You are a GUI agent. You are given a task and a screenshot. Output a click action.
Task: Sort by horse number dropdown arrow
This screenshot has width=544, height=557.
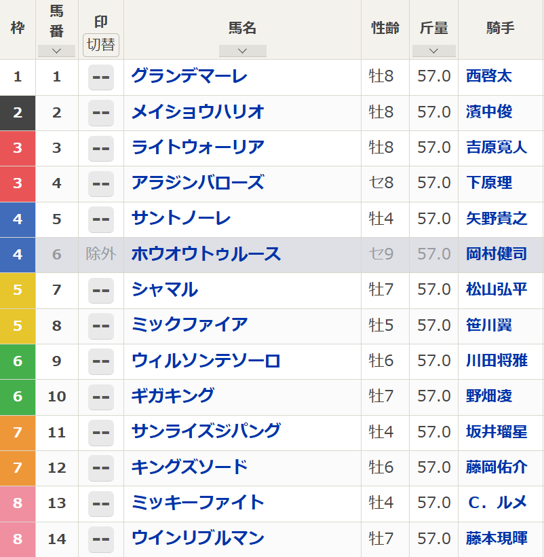(x=56, y=51)
